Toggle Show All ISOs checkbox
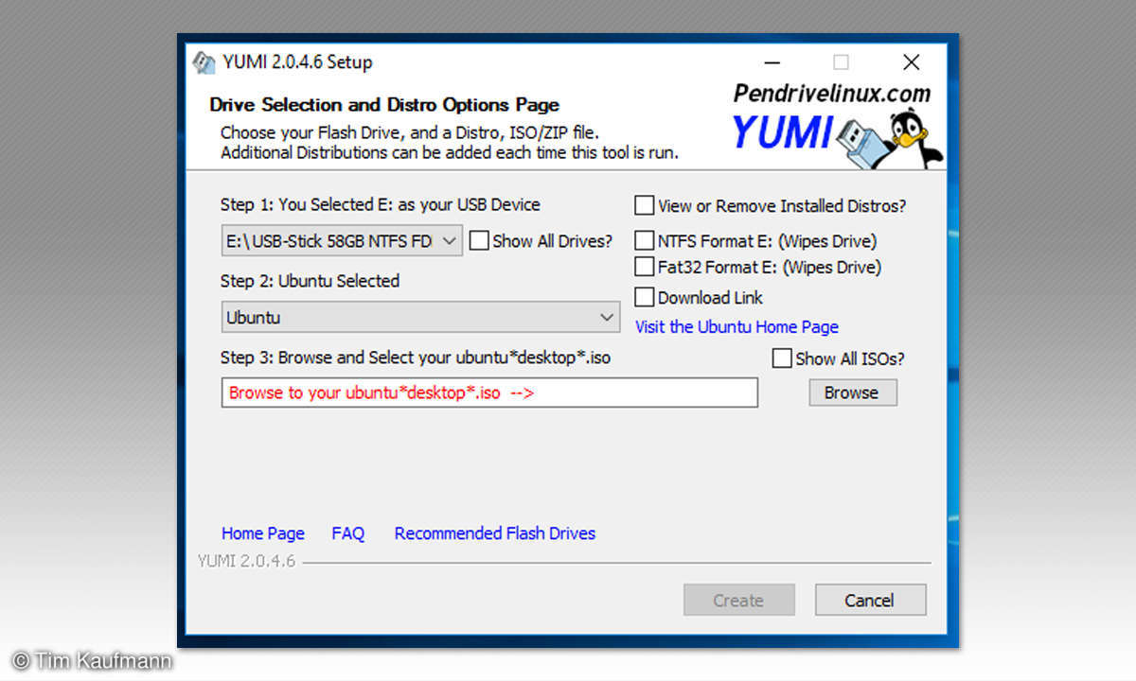The height and width of the screenshot is (681, 1136). (x=782, y=358)
